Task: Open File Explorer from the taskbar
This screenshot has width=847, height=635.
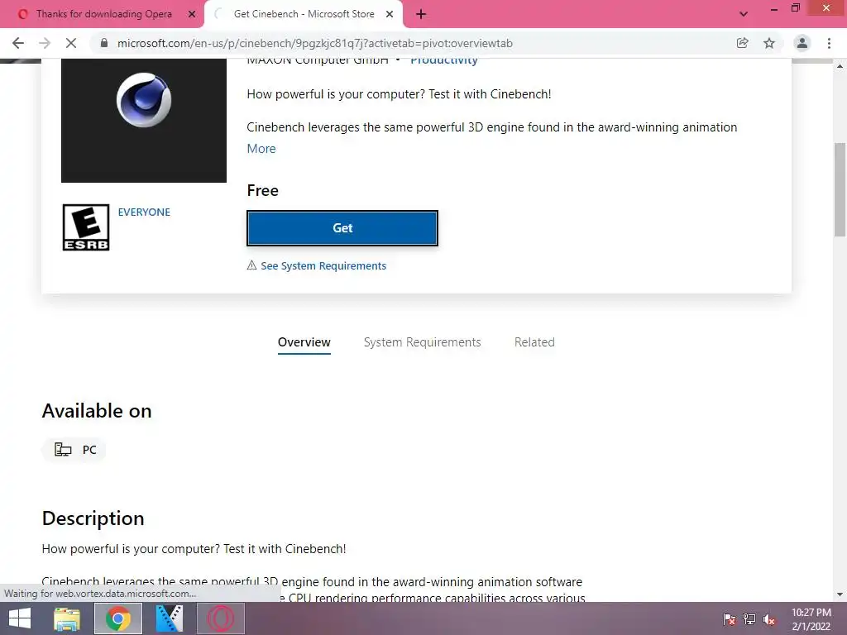Action: point(68,618)
